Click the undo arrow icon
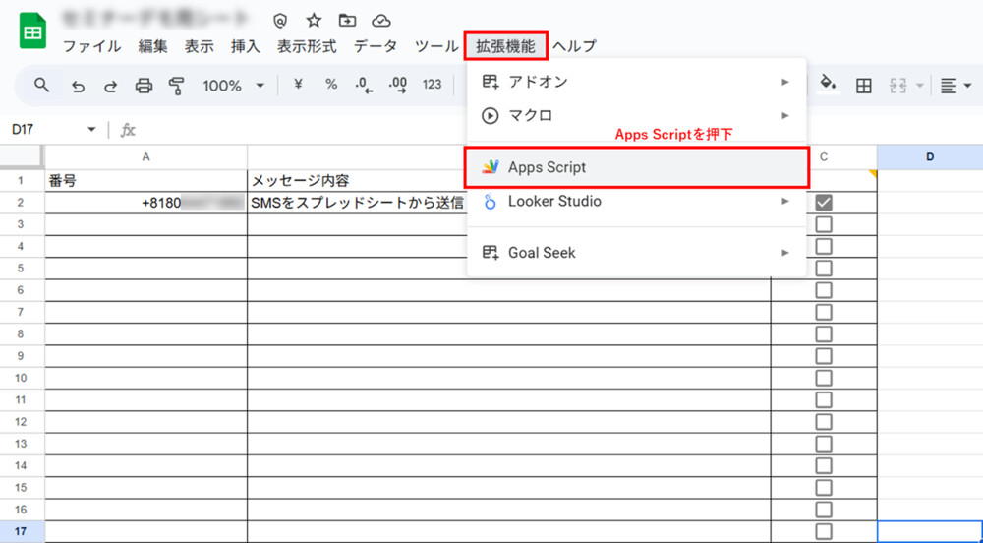Image resolution: width=983 pixels, height=543 pixels. 78,86
